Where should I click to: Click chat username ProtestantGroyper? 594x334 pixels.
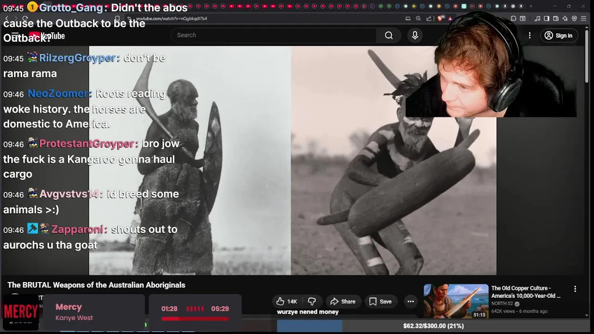(87, 143)
